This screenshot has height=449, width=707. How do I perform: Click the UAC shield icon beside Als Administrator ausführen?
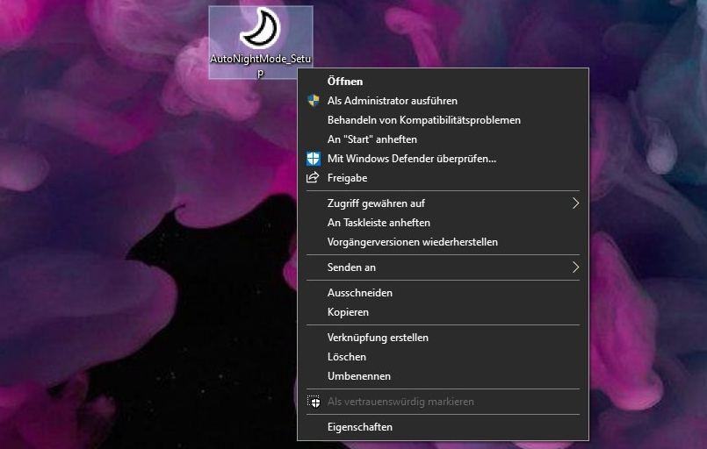pos(314,101)
